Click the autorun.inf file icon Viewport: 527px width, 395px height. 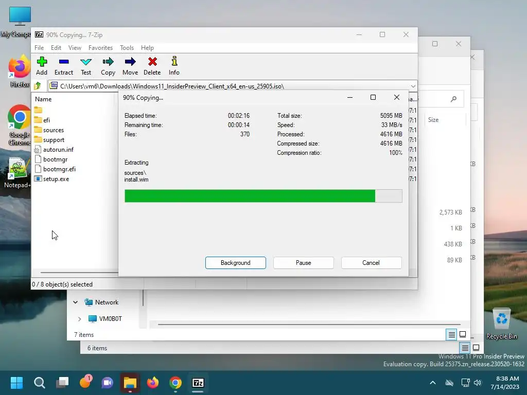click(x=38, y=150)
